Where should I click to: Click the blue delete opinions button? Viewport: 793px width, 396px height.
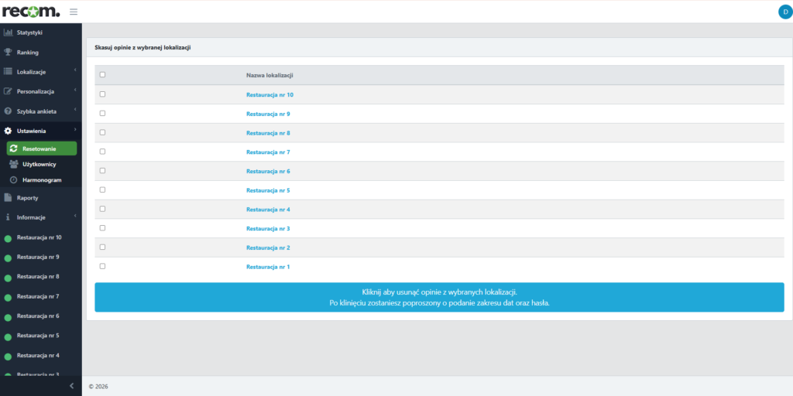pos(439,297)
